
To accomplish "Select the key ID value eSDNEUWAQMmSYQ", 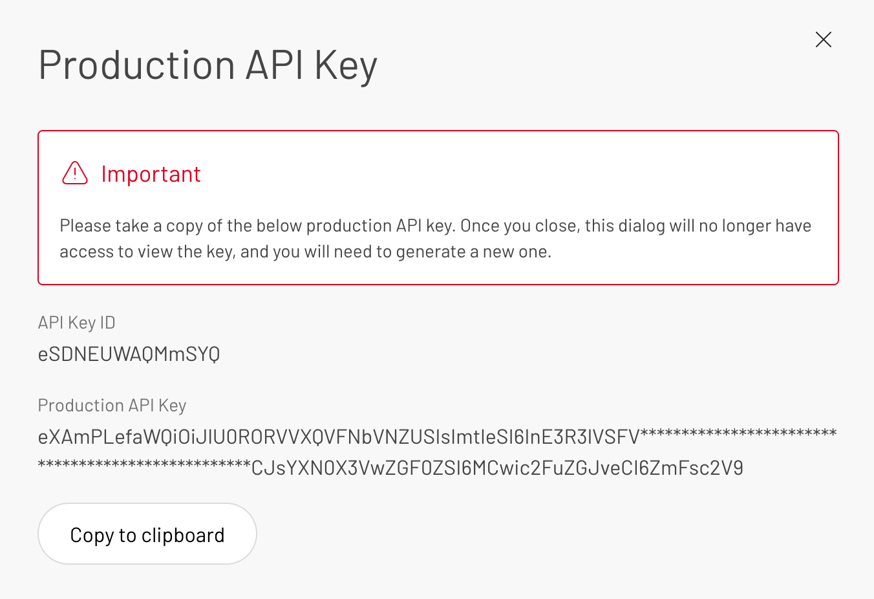I will click(129, 354).
